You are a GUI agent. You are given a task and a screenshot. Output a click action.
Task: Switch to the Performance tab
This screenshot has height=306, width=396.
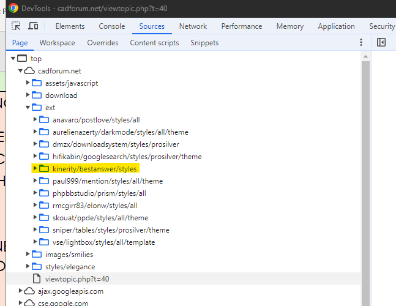click(242, 26)
